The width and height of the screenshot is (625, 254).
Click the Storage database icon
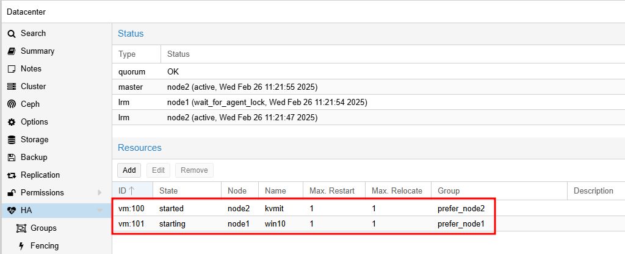pos(12,140)
